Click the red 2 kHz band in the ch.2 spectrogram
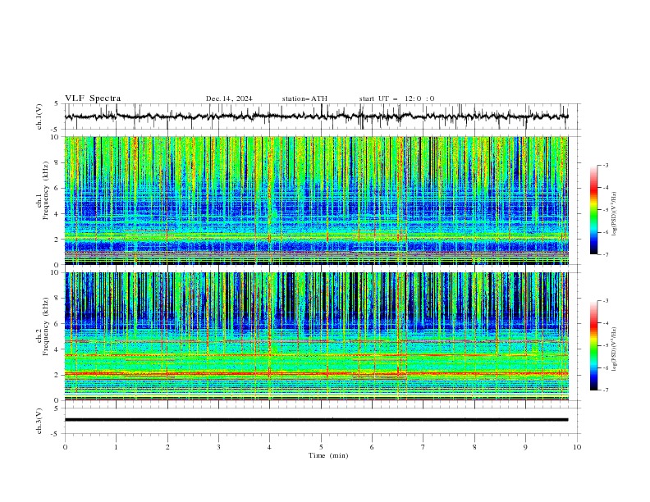Screen dimensions: 650x502 point(316,374)
